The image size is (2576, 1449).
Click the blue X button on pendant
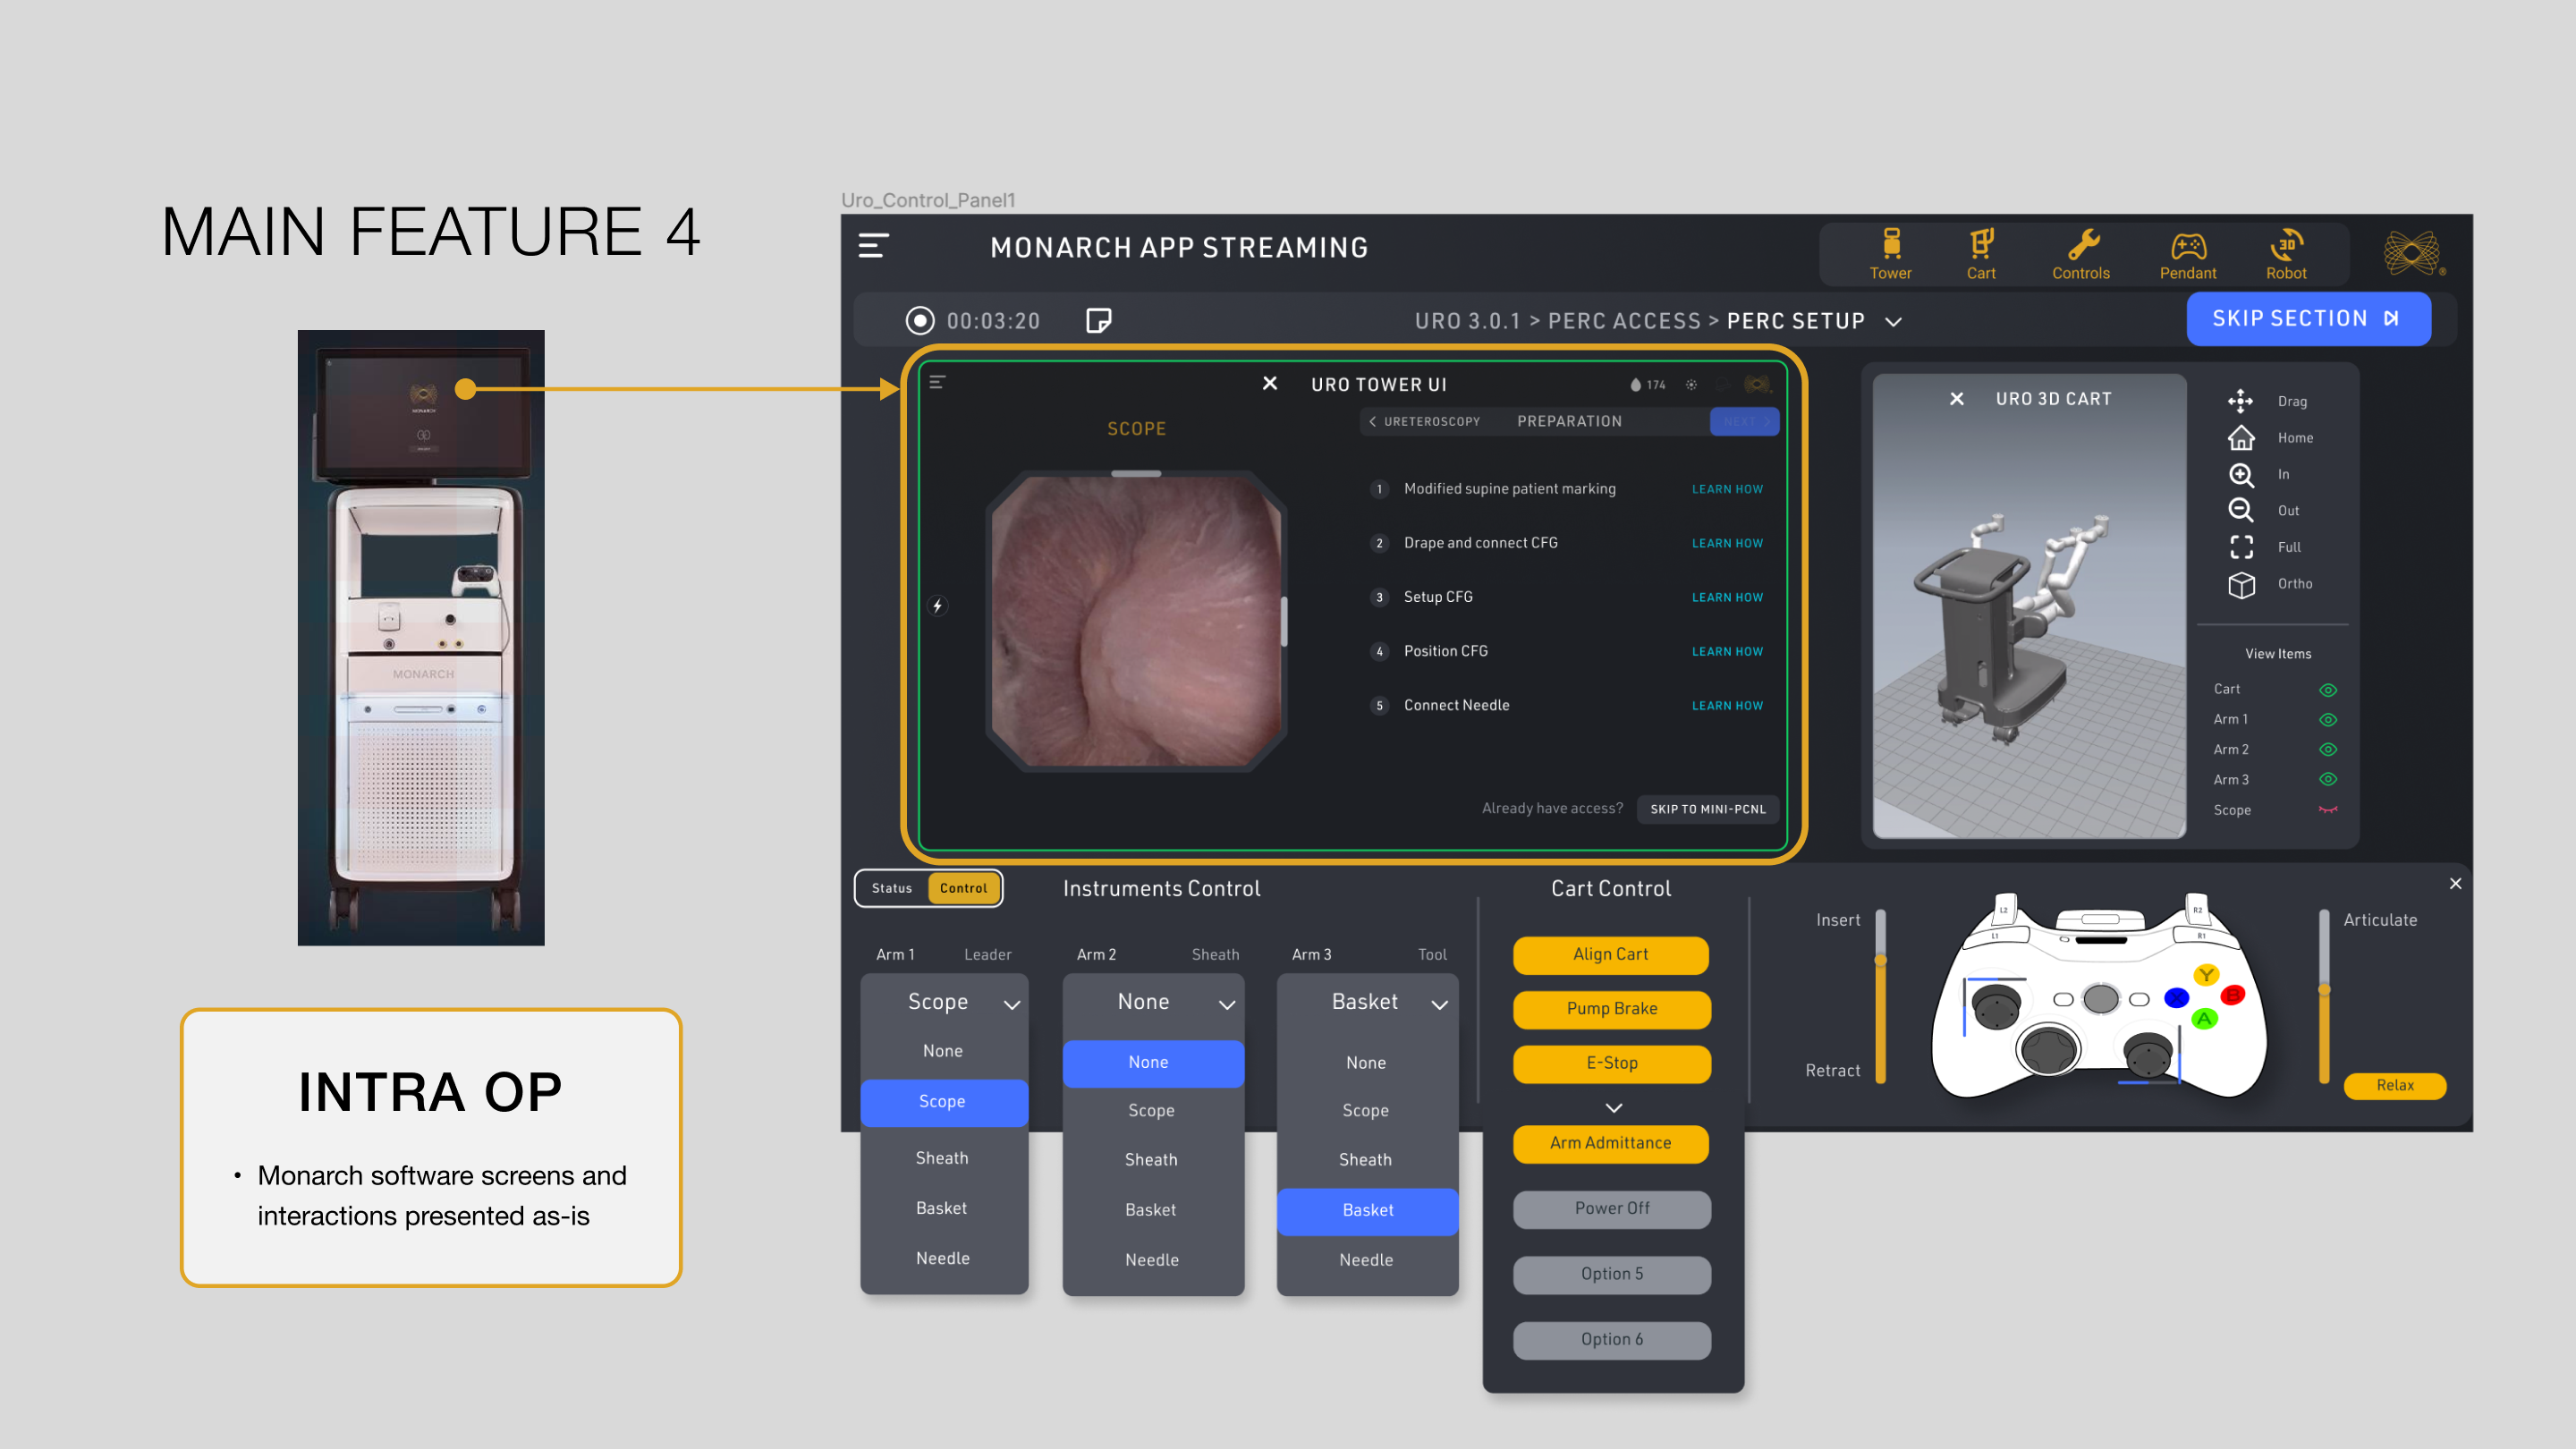(2176, 997)
